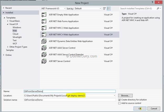Collapse the Templates tree node
Viewport: 164px width, 112px height.
4,18
